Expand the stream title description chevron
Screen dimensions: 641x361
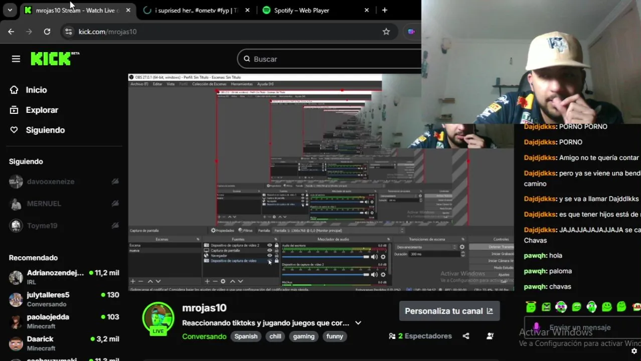[x=358, y=323]
